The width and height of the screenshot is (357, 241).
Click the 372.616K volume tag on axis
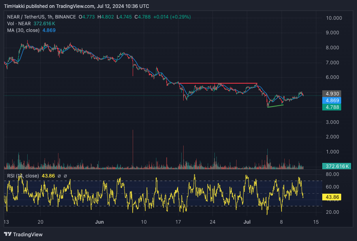click(336, 166)
